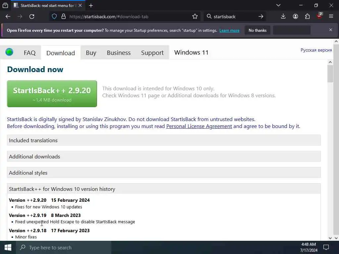This screenshot has height=254, width=339.
Task: Click the Minor fixes bullet text
Action: tap(26, 237)
